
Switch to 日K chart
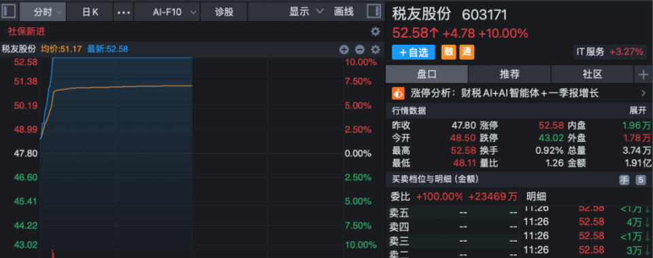pos(90,12)
